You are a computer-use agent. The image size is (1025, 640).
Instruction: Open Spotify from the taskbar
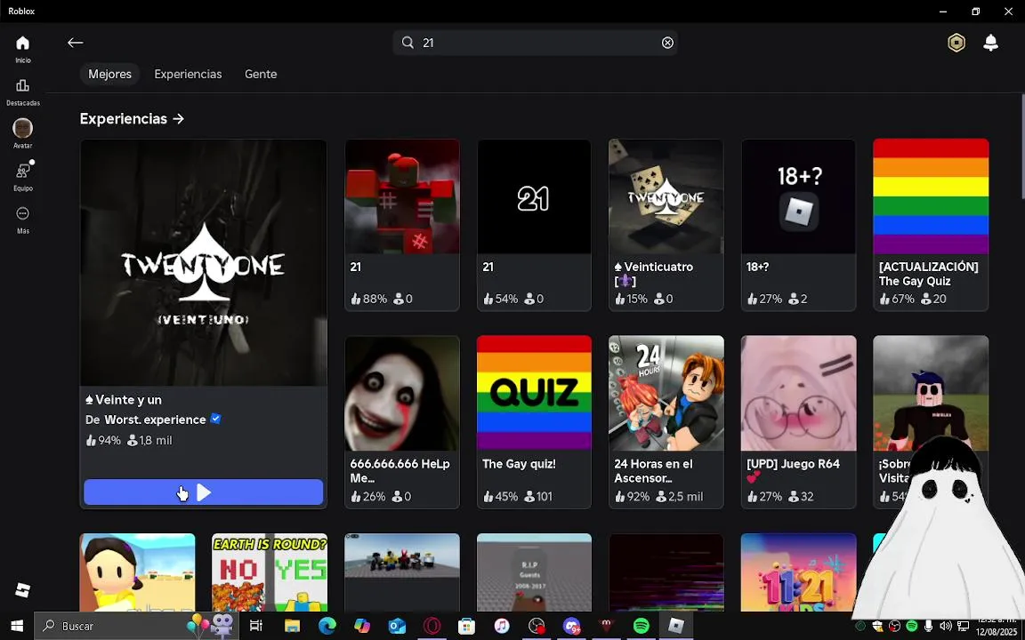tap(642, 626)
